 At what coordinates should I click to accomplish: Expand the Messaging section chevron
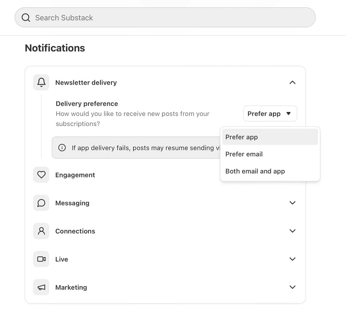tap(292, 203)
